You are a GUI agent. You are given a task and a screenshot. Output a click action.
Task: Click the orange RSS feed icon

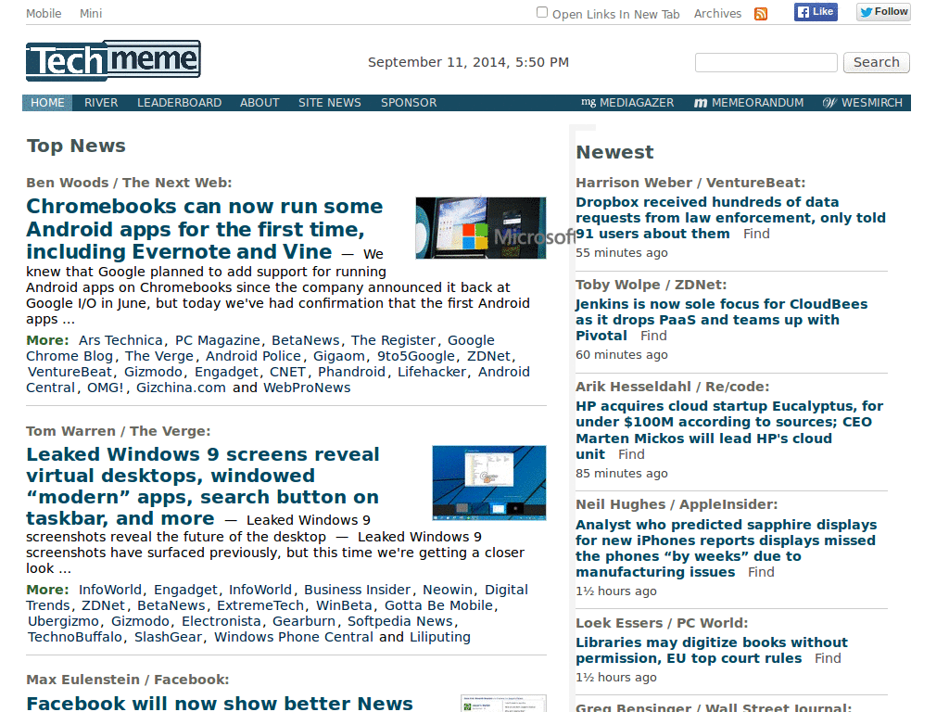761,14
